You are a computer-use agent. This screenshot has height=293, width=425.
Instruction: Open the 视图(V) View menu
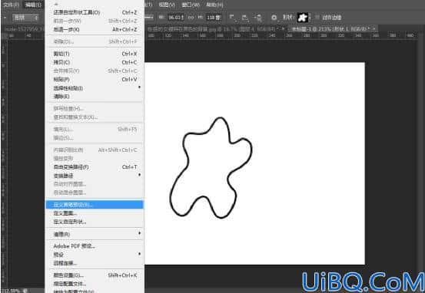pos(167,5)
